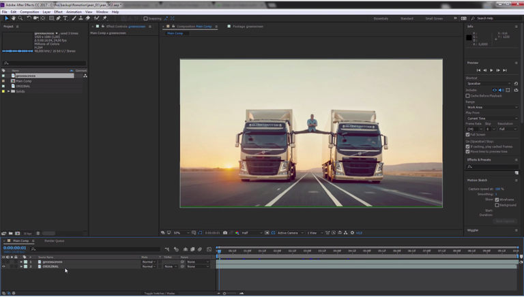Select the Horizontal Type tool
Viewport: 524px width, 297px height.
pos(65,18)
